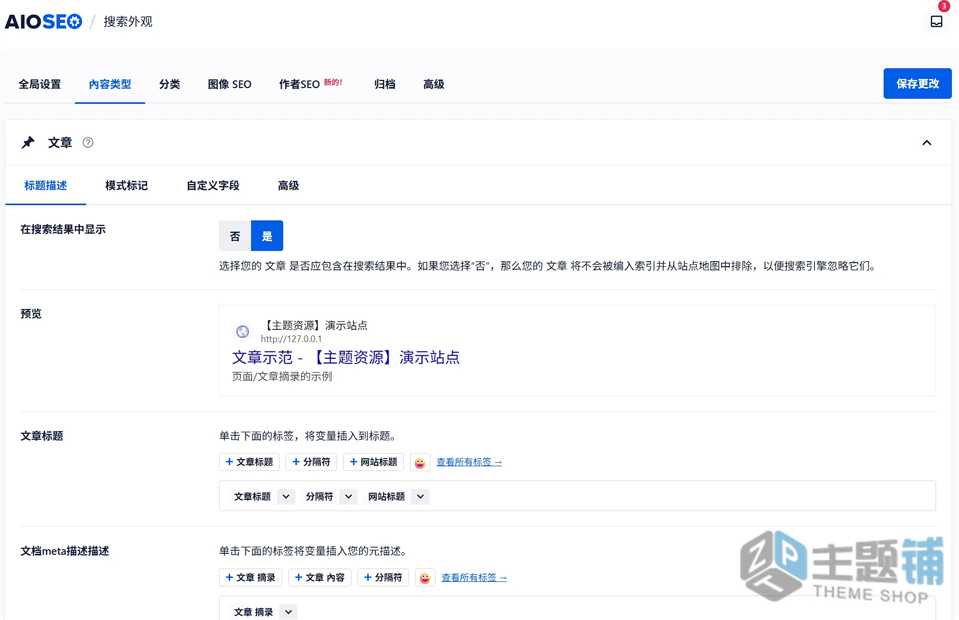Screen dimensions: 959x620
Task: Insert the 网站标题 tag into title
Action: (373, 462)
